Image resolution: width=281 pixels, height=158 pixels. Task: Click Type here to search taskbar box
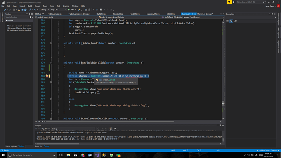pyautogui.click(x=32, y=155)
